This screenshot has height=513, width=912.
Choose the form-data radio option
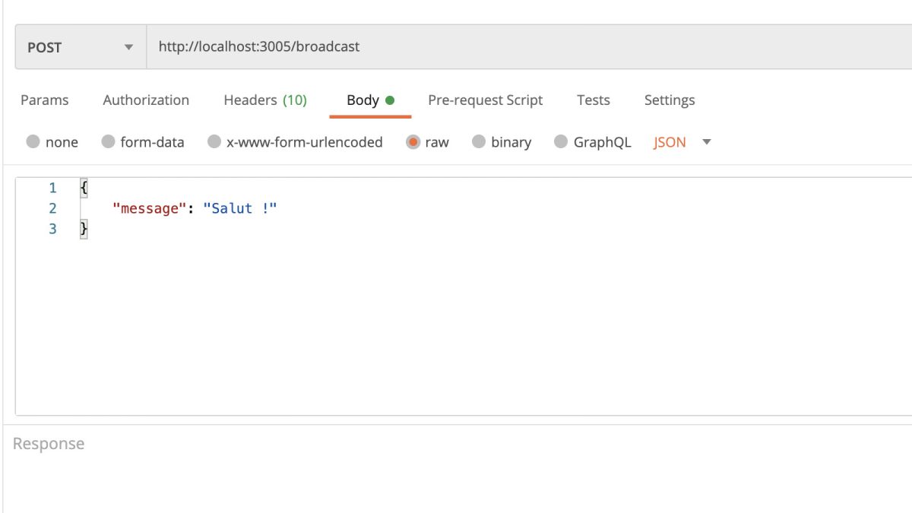click(x=108, y=142)
